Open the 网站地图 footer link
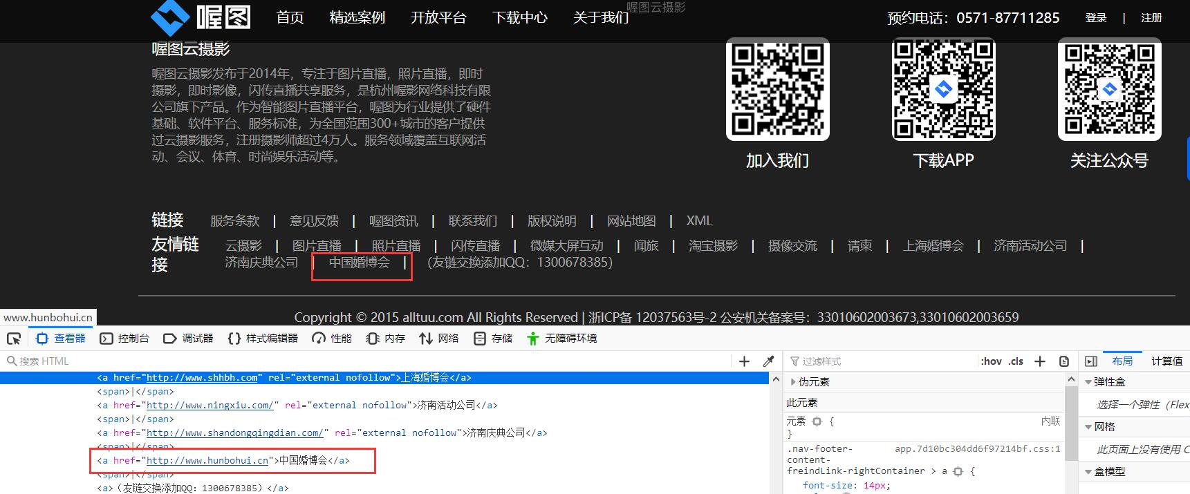The height and width of the screenshot is (494, 1190). pos(631,221)
